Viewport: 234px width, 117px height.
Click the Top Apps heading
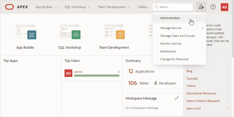pyautogui.click(x=11, y=61)
